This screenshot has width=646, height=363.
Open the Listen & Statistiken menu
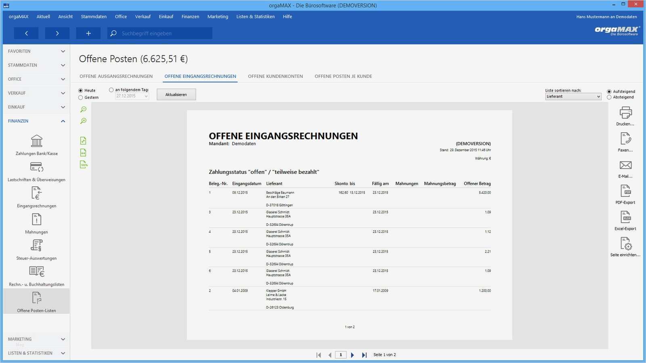pos(255,17)
